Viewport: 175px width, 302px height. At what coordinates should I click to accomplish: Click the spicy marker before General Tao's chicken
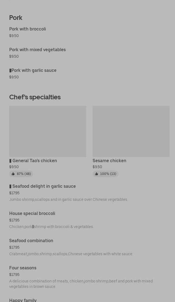[10, 161]
